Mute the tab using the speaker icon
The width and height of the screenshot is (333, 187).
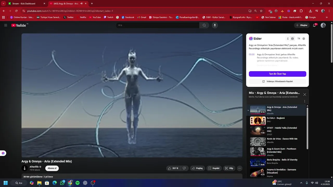tap(81, 4)
